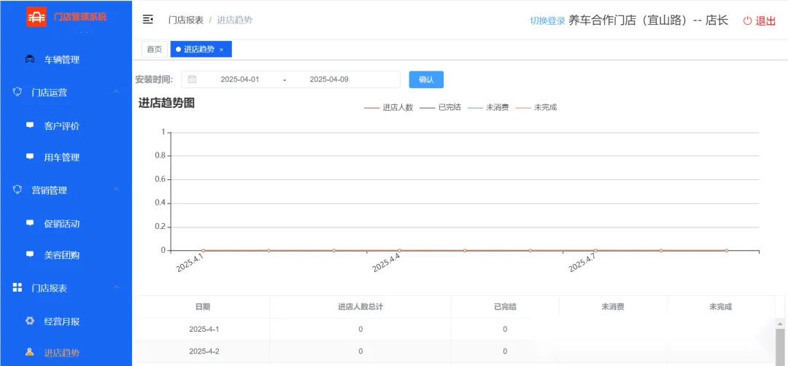
Task: Switch to the 首页 tab
Action: pos(154,49)
